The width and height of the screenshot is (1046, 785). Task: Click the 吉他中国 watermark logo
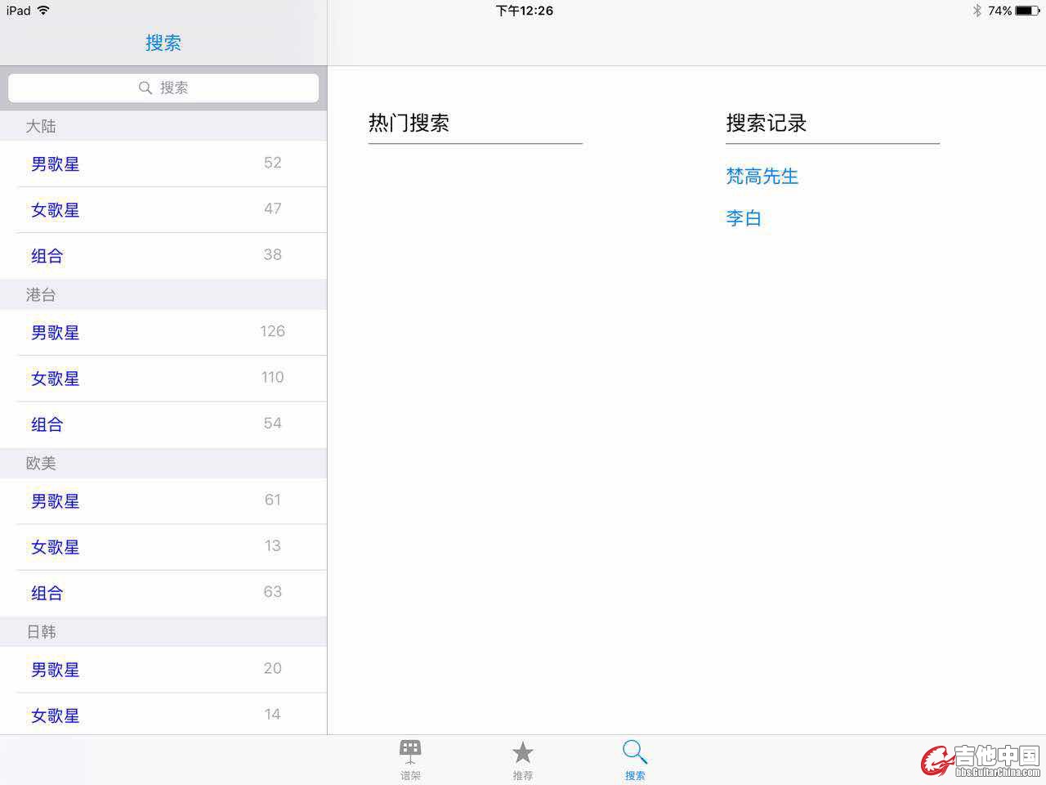coord(981,760)
